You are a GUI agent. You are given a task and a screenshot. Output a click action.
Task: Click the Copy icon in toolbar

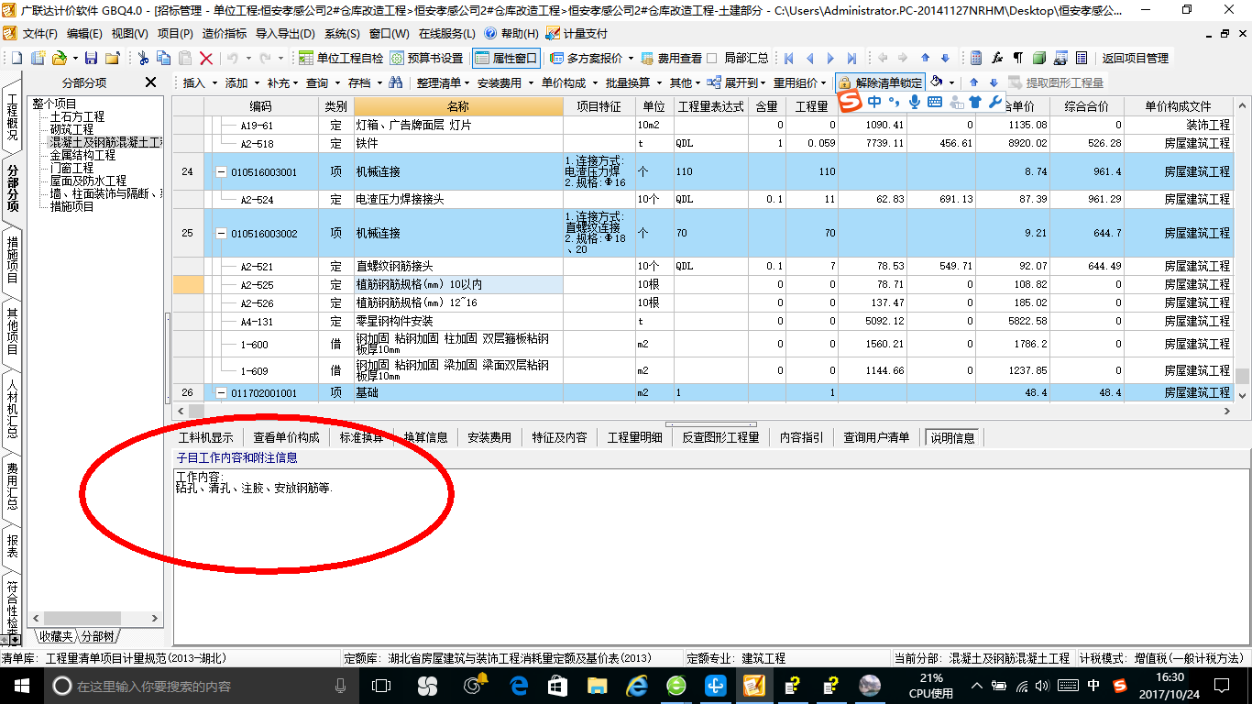[164, 58]
